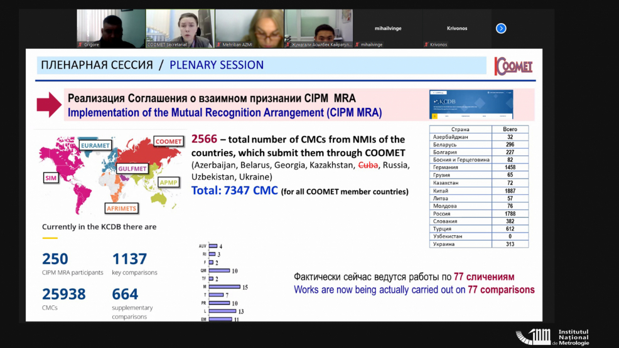Click the GULFMET label on the map
Image resolution: width=619 pixels, height=348 pixels.
click(133, 169)
